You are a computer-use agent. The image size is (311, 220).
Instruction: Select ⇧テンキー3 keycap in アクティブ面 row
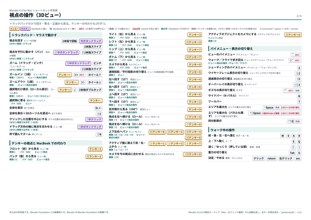click(x=175, y=143)
